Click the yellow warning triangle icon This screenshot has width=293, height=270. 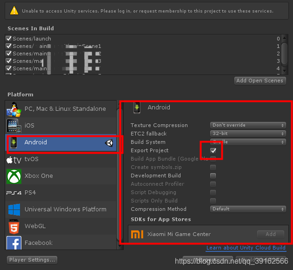click(x=14, y=11)
